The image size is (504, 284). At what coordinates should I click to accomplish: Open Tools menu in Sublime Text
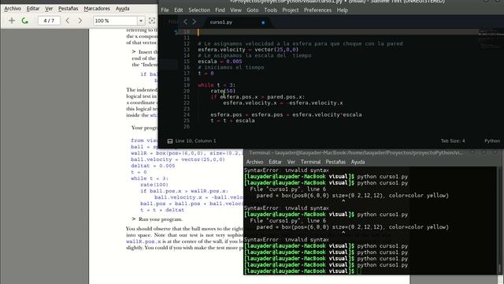271,10
